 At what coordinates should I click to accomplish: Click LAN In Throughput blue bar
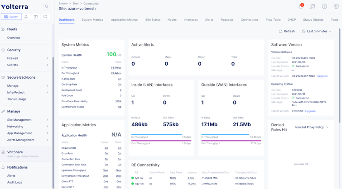click(157, 134)
